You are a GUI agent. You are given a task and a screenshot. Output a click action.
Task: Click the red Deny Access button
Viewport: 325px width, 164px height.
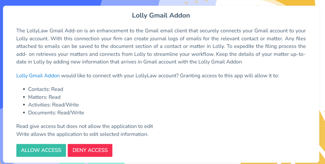click(x=90, y=151)
